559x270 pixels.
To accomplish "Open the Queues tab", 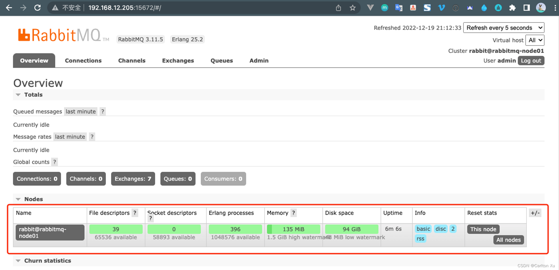I will (x=222, y=60).
